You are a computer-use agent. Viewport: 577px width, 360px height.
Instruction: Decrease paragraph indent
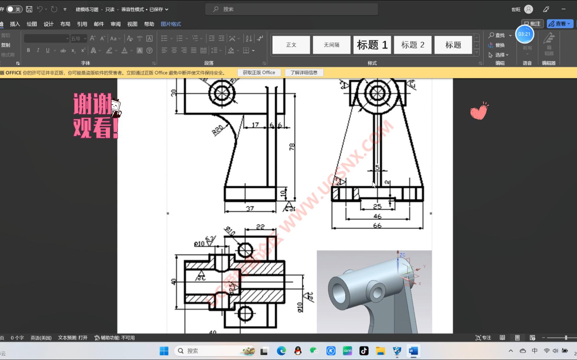coord(212,38)
